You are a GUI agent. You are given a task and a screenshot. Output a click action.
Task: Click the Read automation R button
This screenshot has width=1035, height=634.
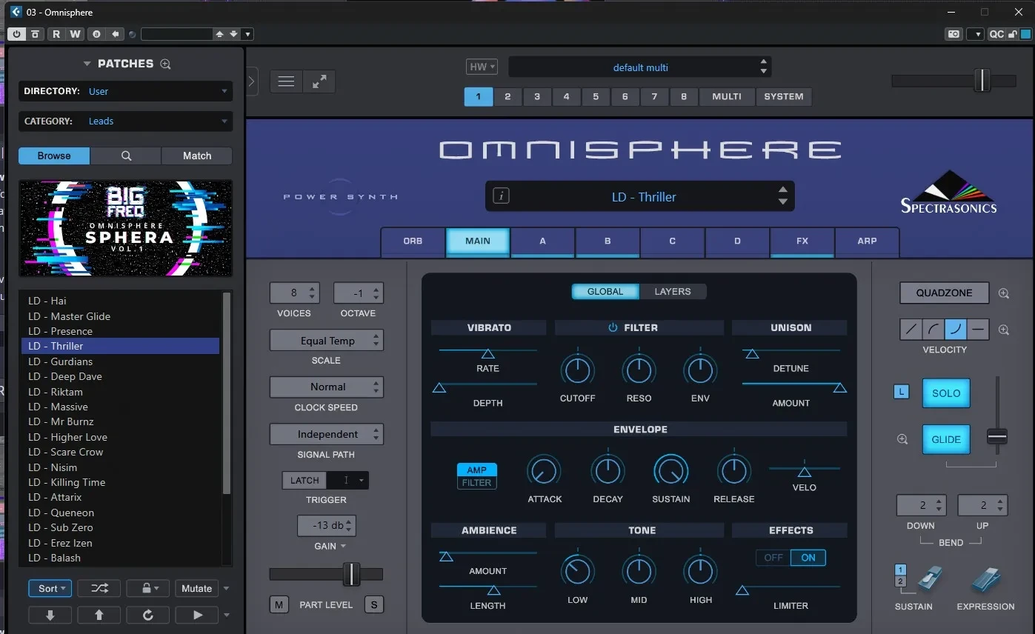point(56,34)
